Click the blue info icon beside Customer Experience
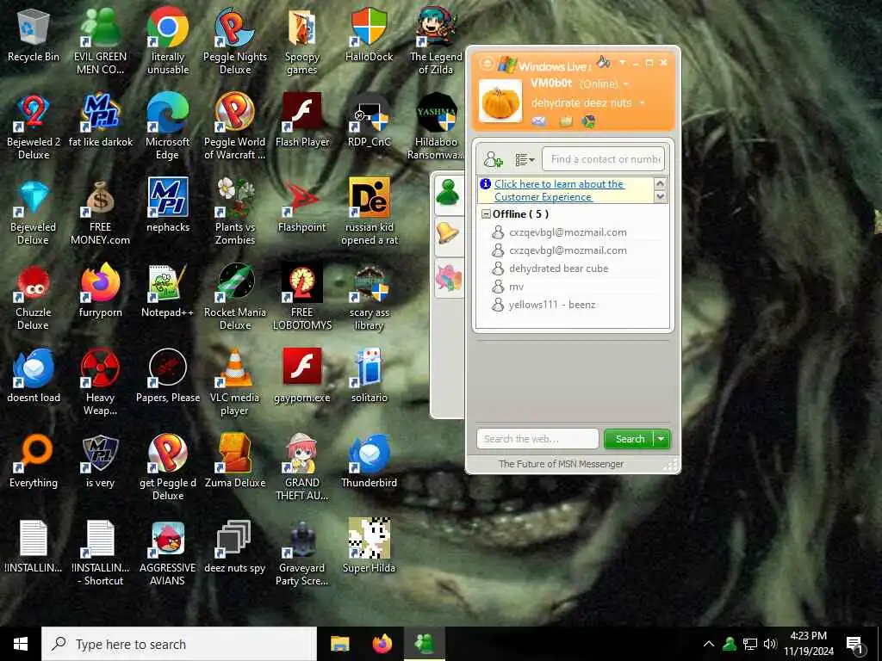Viewport: 882px width, 661px height. click(x=486, y=184)
